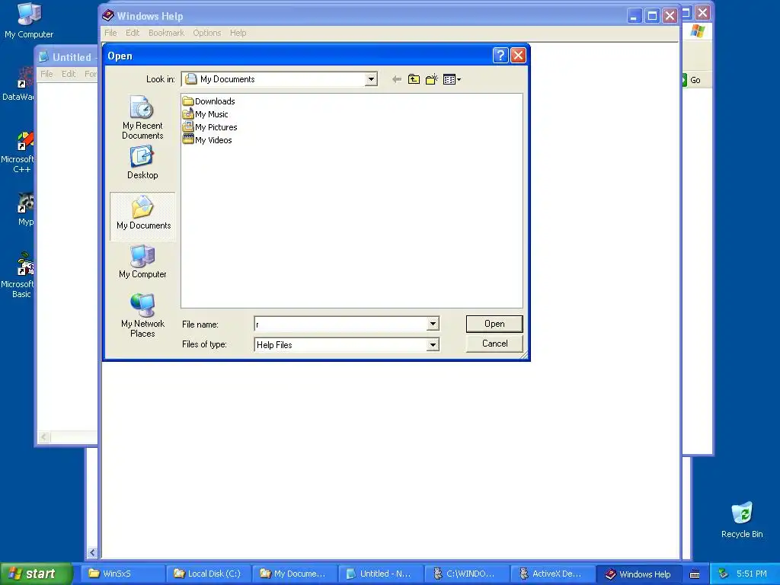
Task: Open the Bookmark menu
Action: tap(166, 33)
